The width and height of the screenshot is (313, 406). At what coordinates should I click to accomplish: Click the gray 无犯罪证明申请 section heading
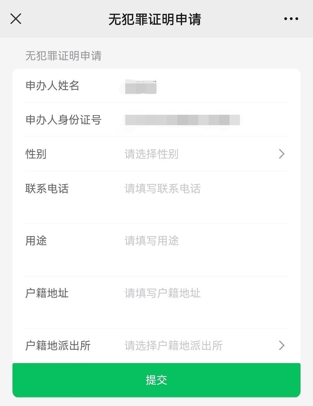(x=63, y=56)
